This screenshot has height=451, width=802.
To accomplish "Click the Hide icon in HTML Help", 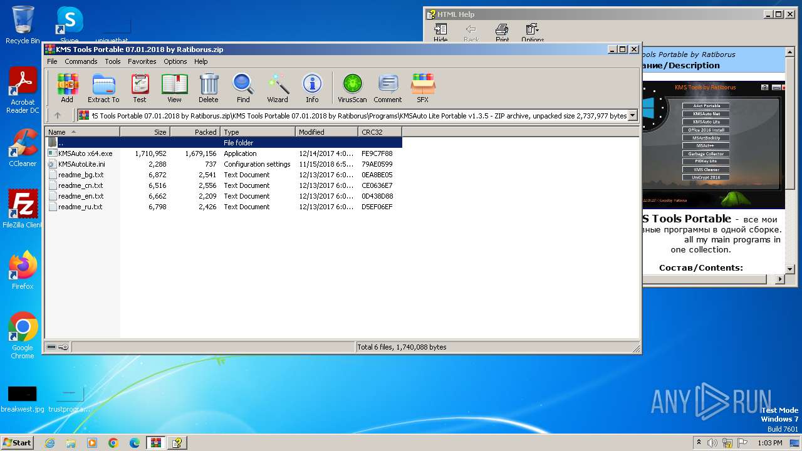I will [x=440, y=33].
